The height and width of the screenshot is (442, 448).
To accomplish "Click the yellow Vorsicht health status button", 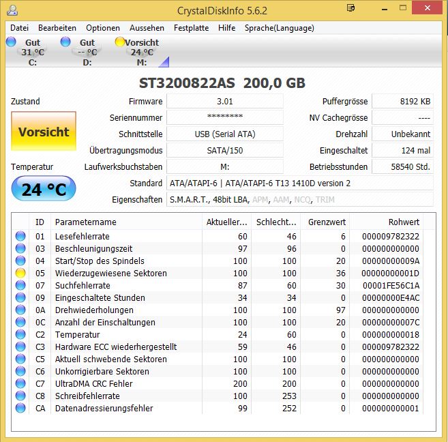I will coord(44,131).
